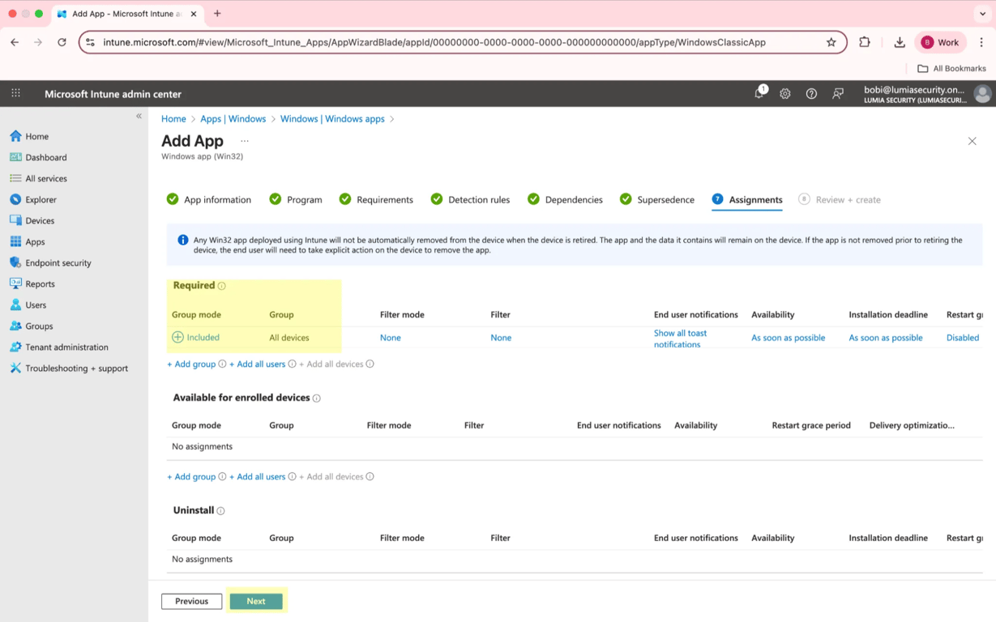Click the Required info icon
996x622 pixels.
[x=221, y=286]
